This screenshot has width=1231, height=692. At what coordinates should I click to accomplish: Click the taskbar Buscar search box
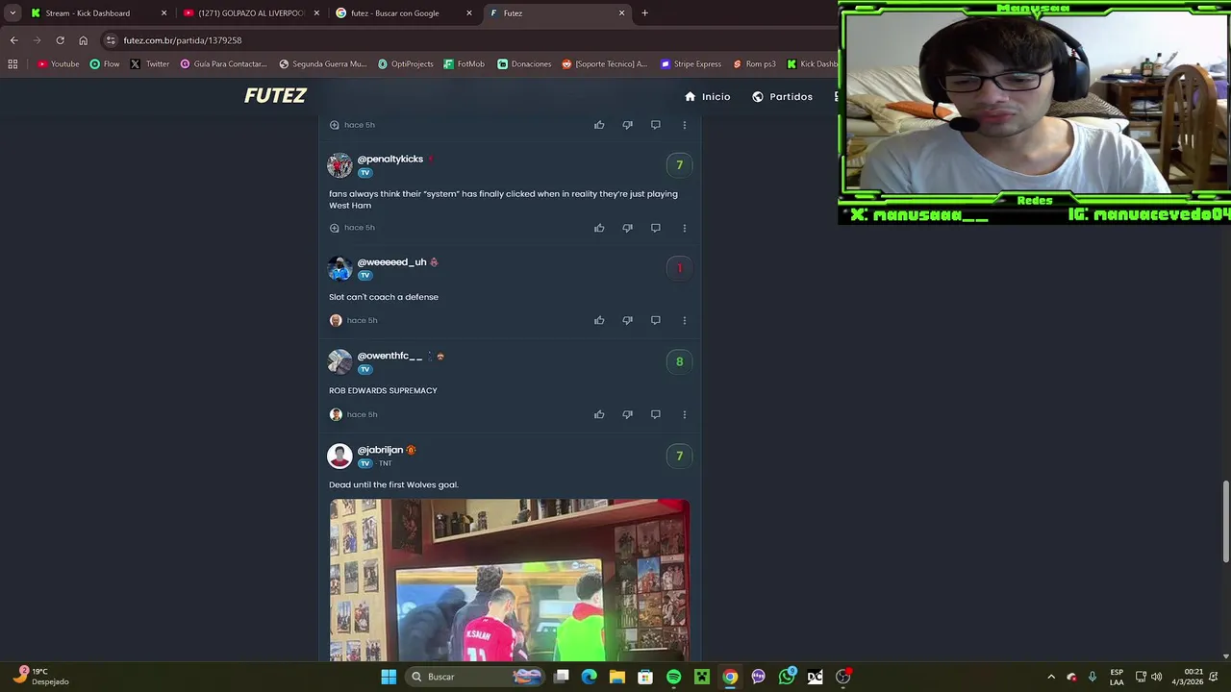[475, 677]
